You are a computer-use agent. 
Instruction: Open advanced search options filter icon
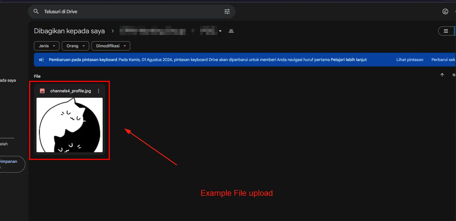pyautogui.click(x=227, y=11)
